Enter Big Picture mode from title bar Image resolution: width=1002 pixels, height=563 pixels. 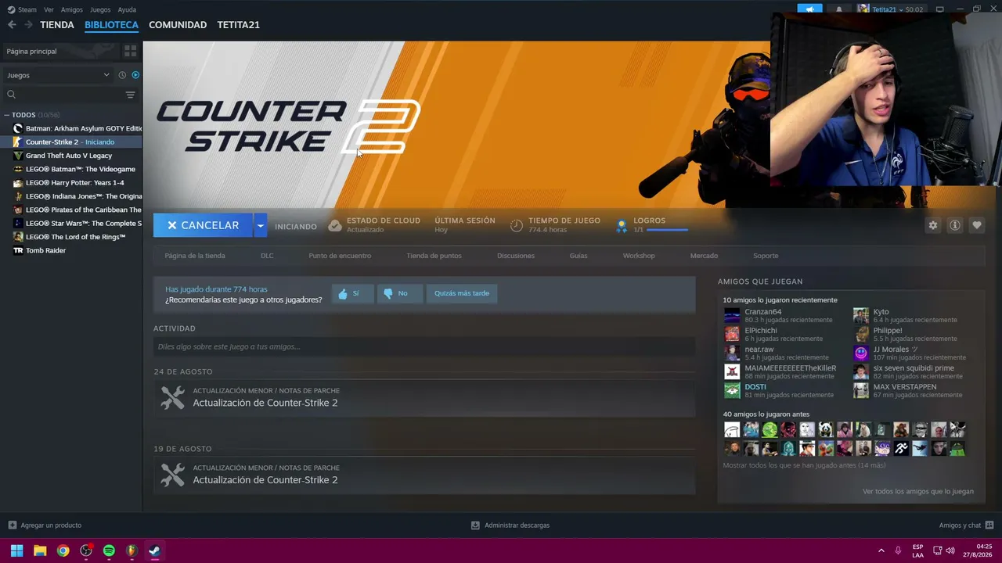[939, 9]
